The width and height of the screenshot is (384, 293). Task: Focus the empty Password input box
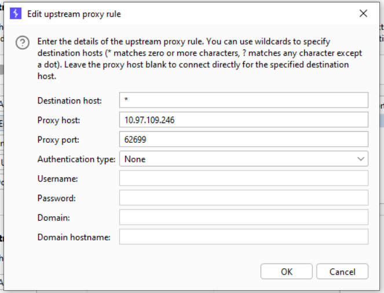point(243,198)
